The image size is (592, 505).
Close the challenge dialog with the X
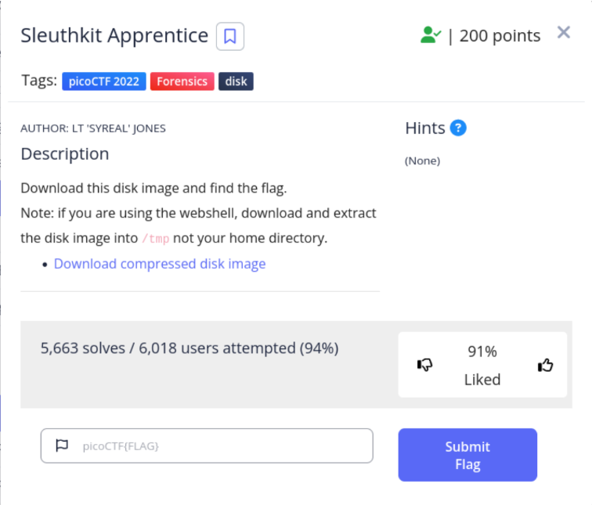pyautogui.click(x=563, y=33)
